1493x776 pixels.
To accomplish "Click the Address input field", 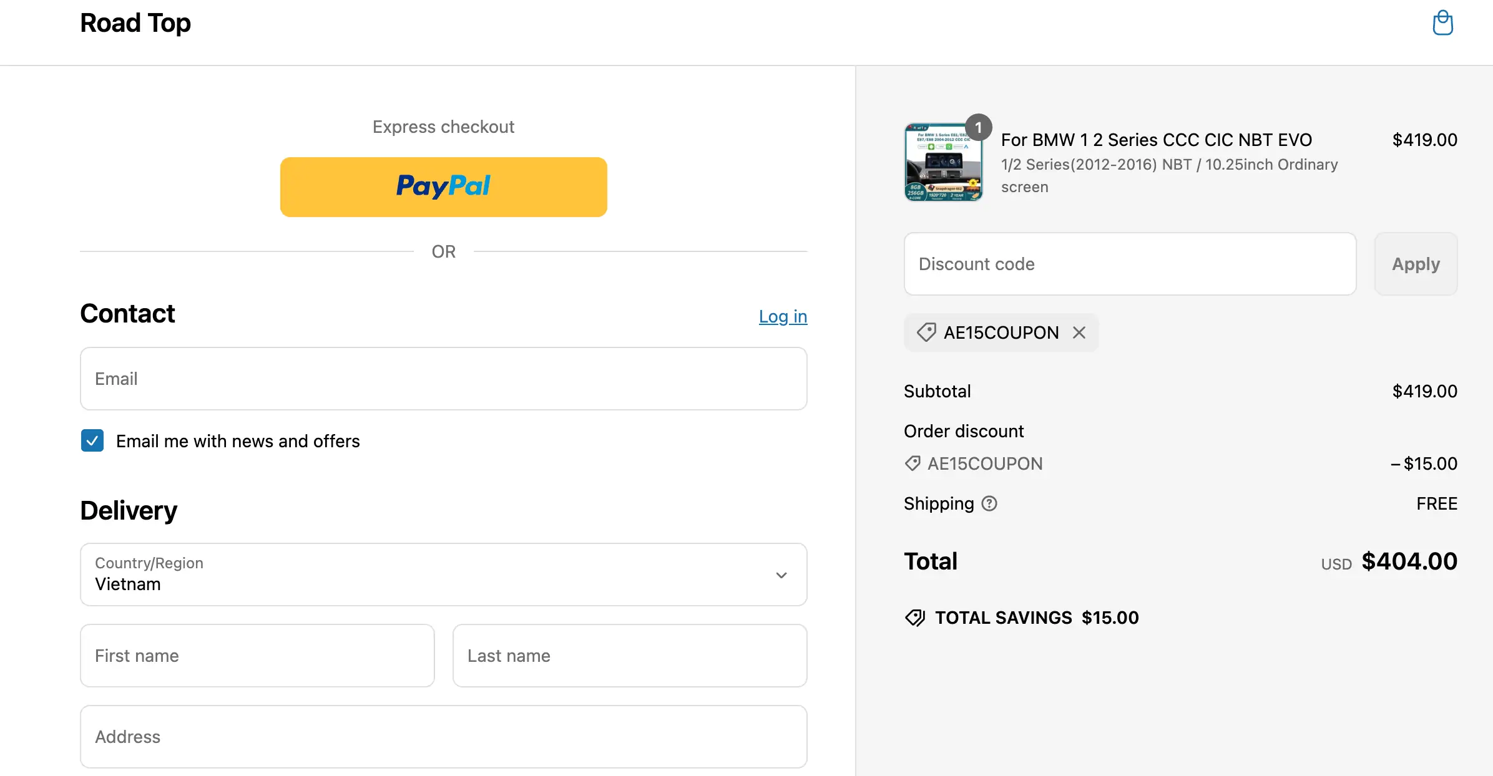I will coord(443,737).
